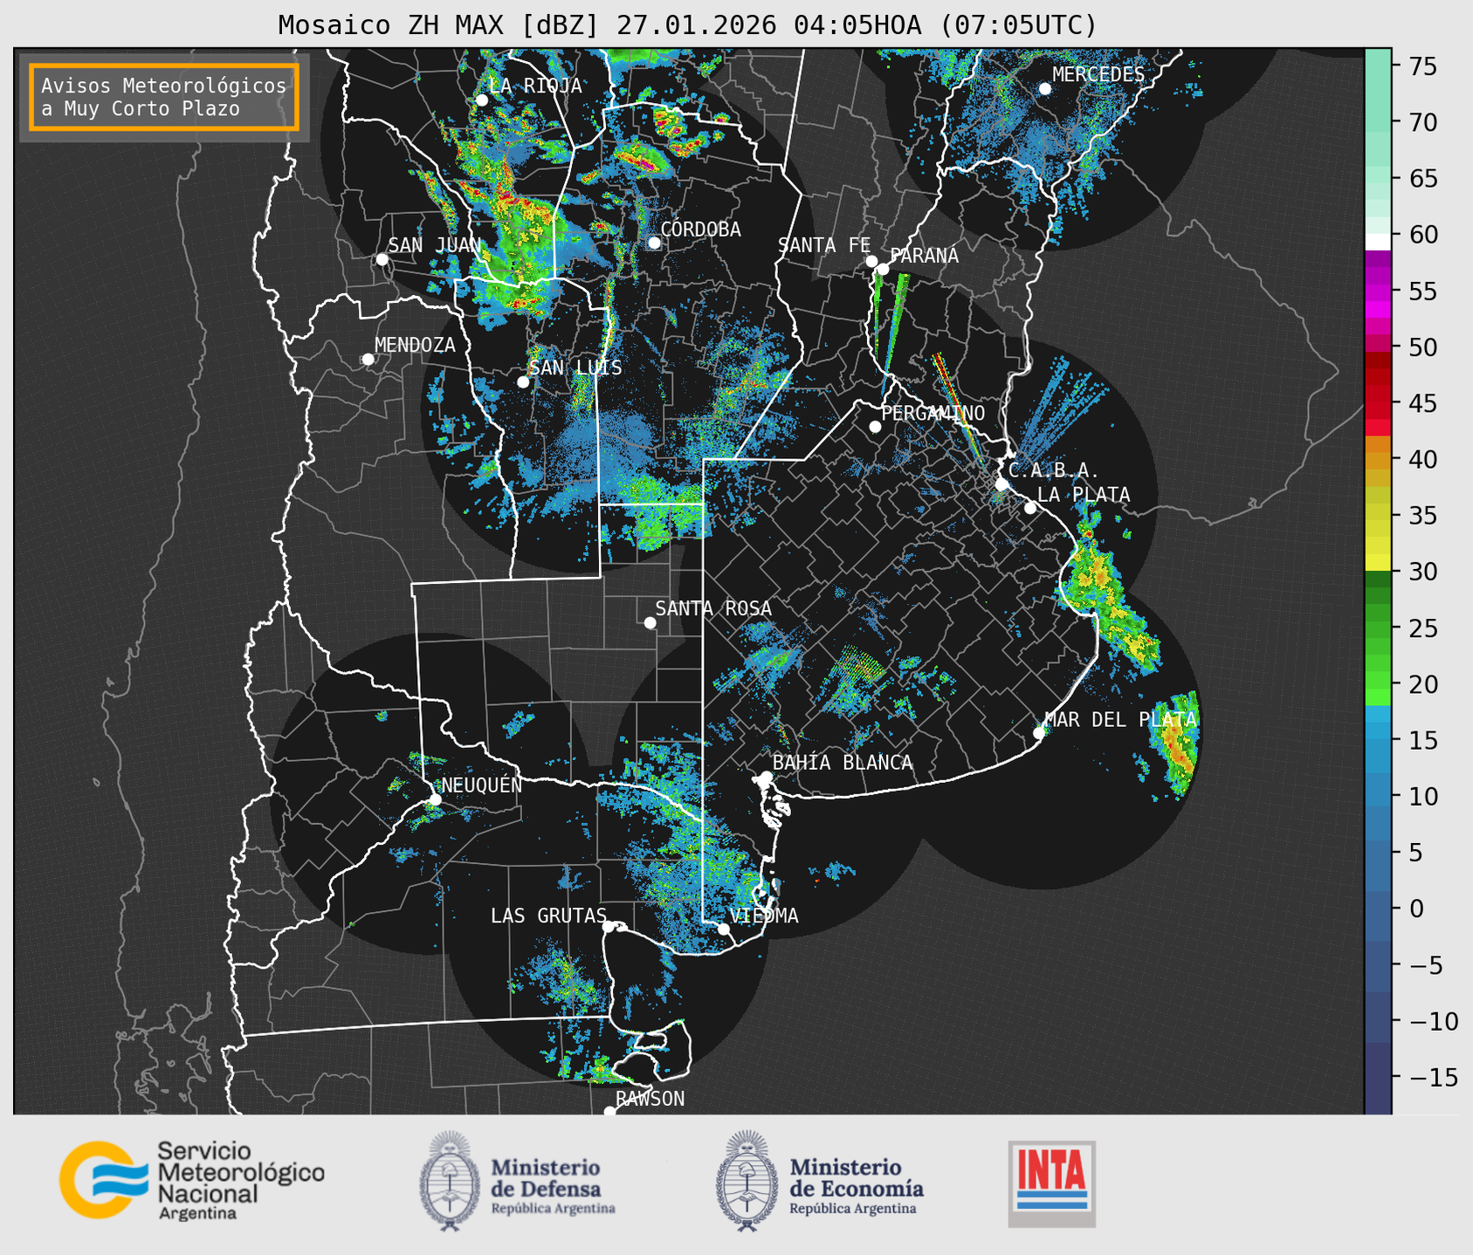
Task: Click the Ministerio de Economía crest
Action: tap(747, 1182)
